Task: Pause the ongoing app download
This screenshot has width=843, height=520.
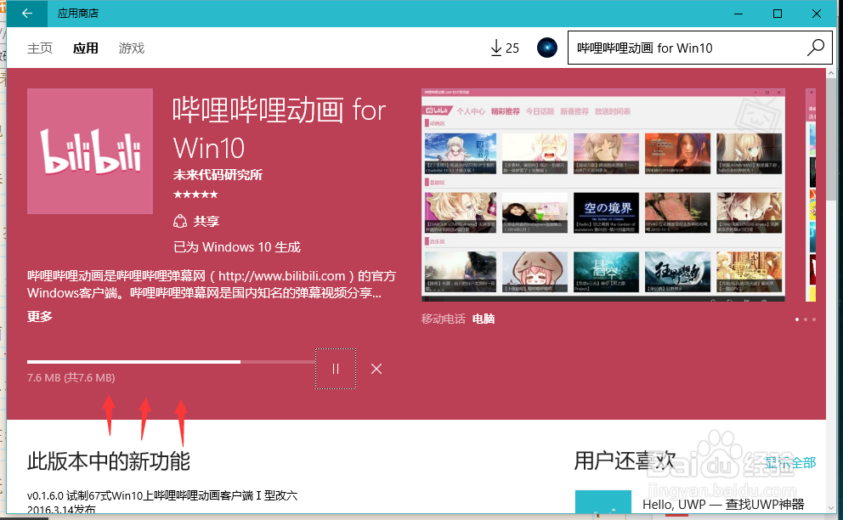Action: 336,369
